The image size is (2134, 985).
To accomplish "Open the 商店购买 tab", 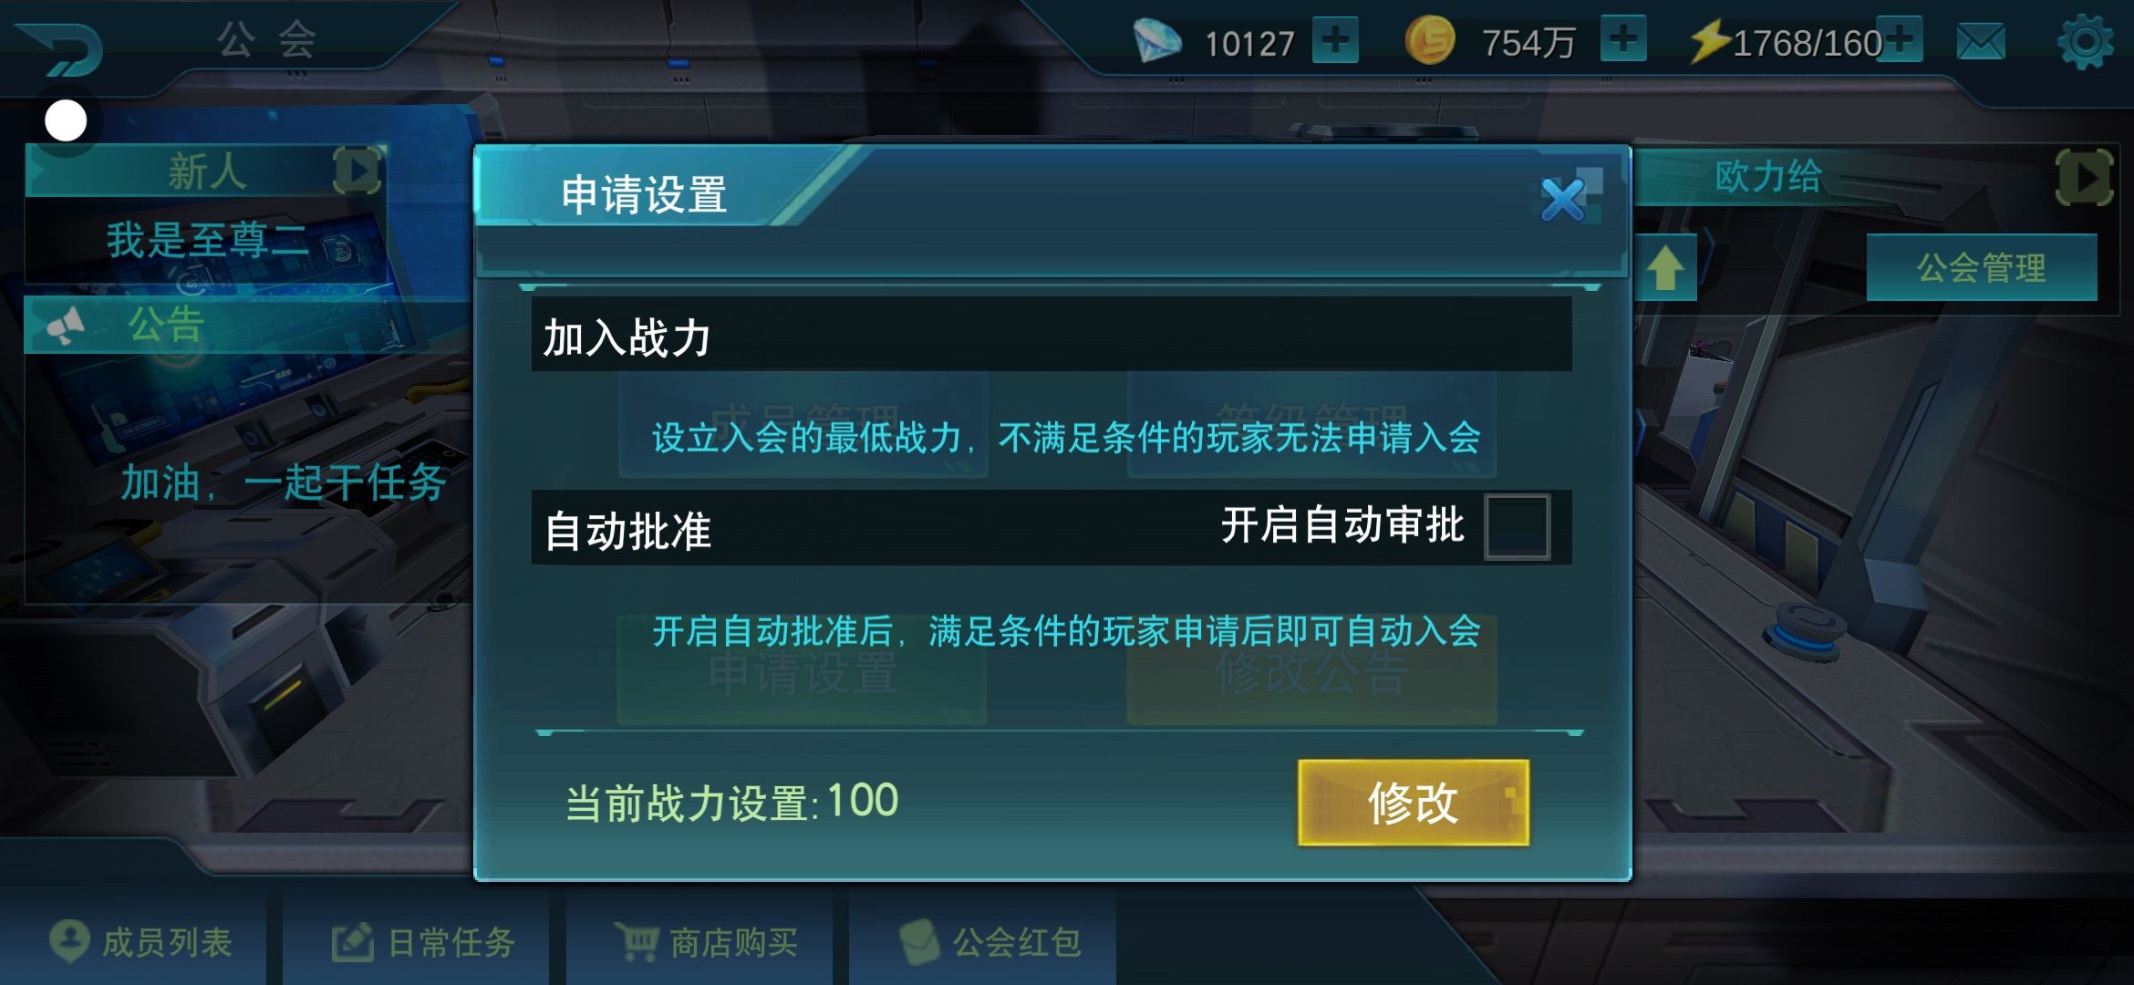I will pos(707,942).
